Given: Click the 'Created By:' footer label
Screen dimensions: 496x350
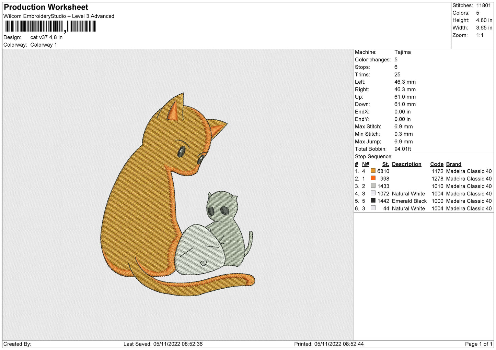Looking at the screenshot, I should click(x=17, y=344).
